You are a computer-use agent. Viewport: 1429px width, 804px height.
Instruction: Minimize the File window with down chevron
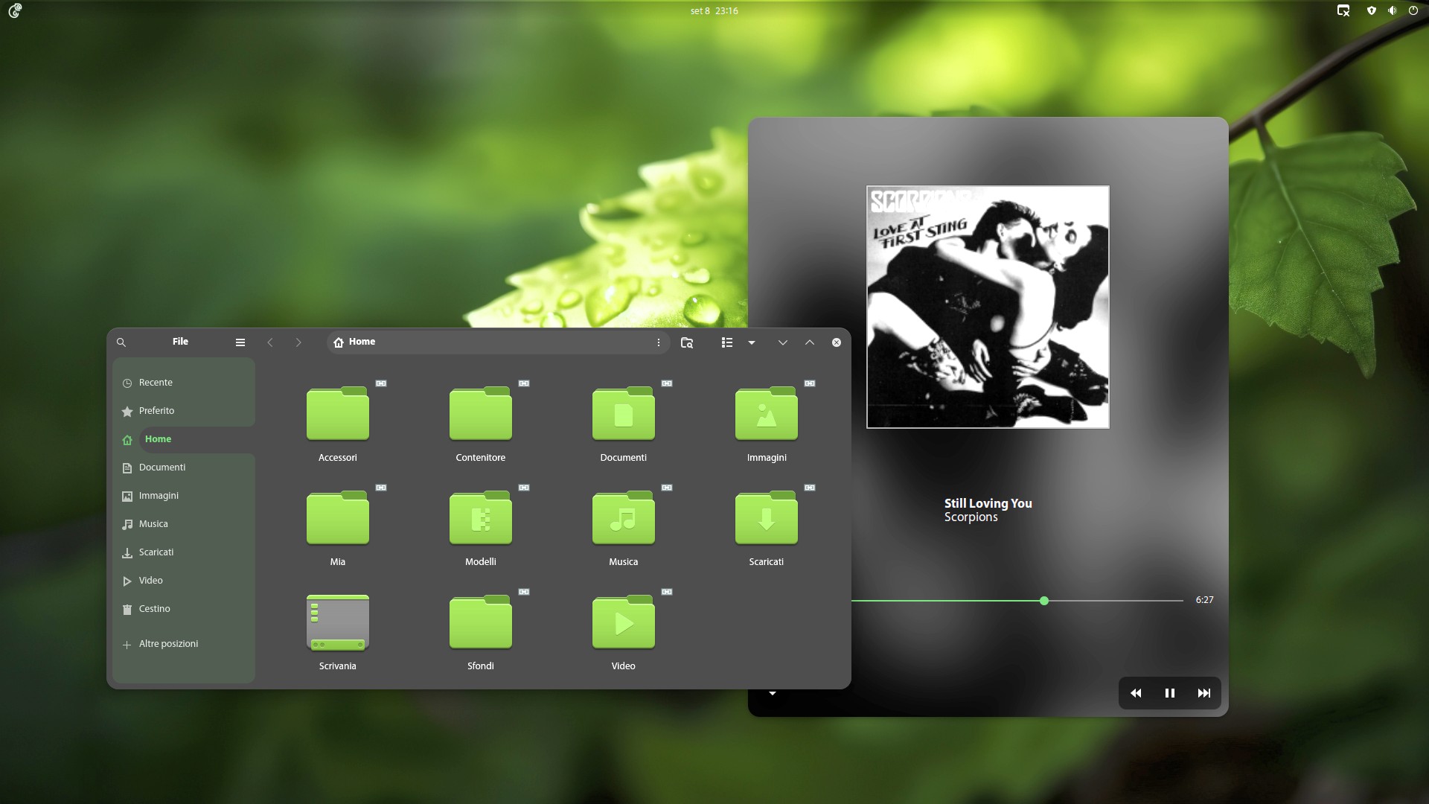point(783,342)
